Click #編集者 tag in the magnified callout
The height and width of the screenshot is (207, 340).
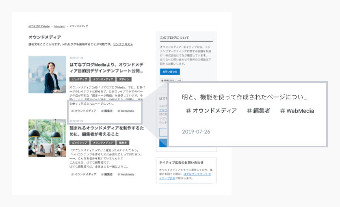[x=258, y=111]
